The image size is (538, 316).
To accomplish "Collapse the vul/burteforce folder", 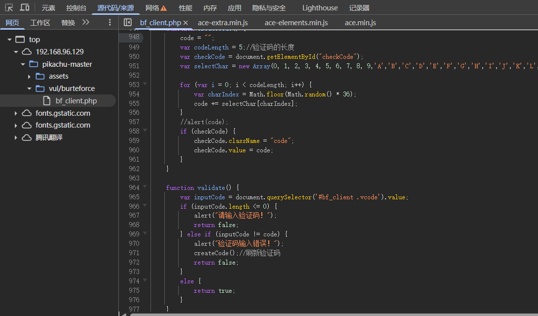I will pos(29,89).
